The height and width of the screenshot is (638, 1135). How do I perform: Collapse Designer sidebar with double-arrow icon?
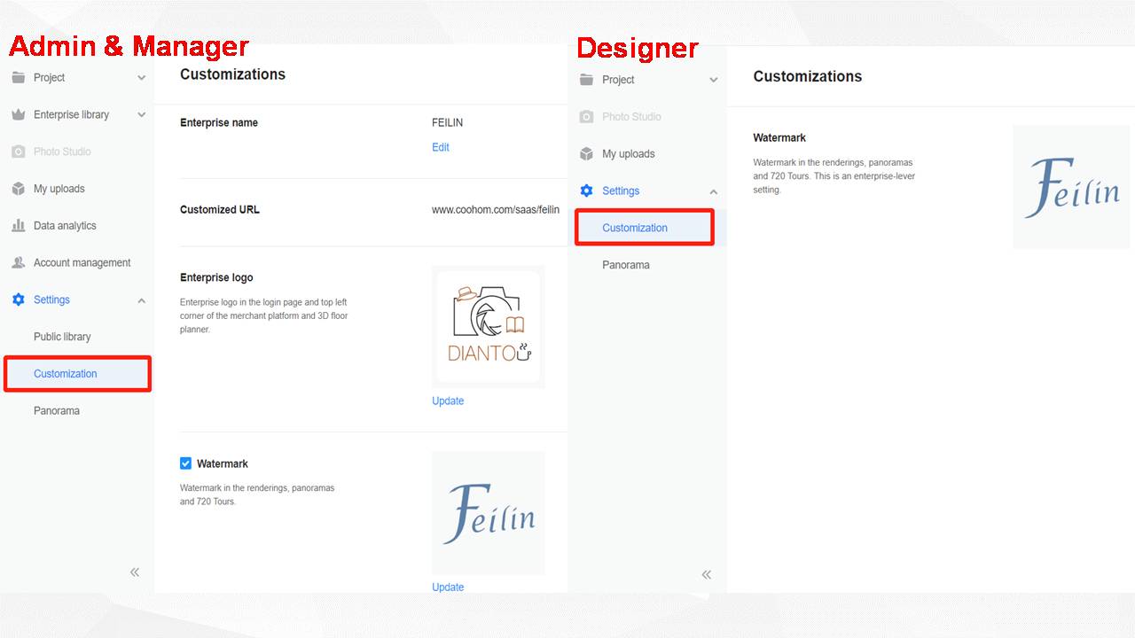[707, 574]
